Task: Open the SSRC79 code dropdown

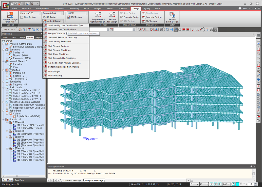Action: pos(87,13)
